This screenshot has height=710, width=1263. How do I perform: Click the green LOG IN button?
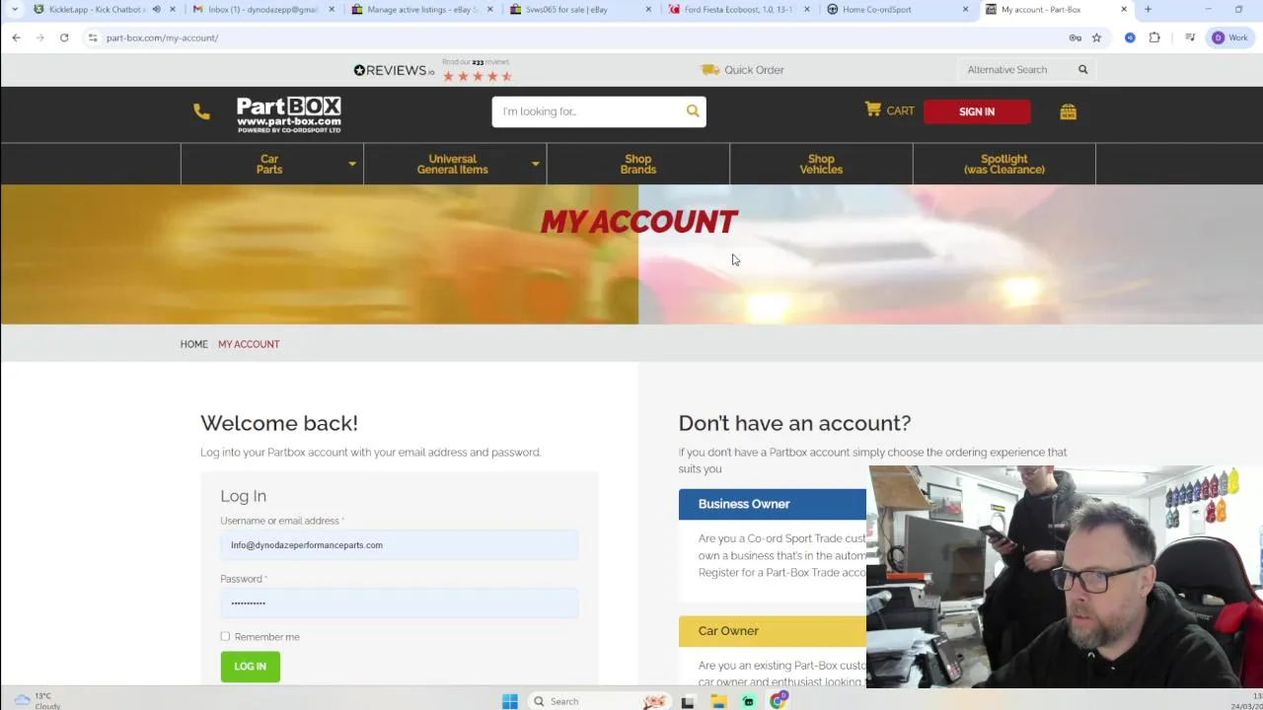(250, 667)
